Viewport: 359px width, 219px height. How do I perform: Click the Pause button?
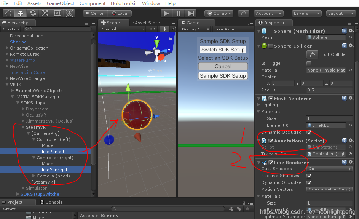[179, 13]
